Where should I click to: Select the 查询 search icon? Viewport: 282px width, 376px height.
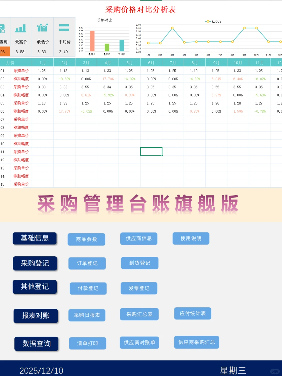coord(4,28)
